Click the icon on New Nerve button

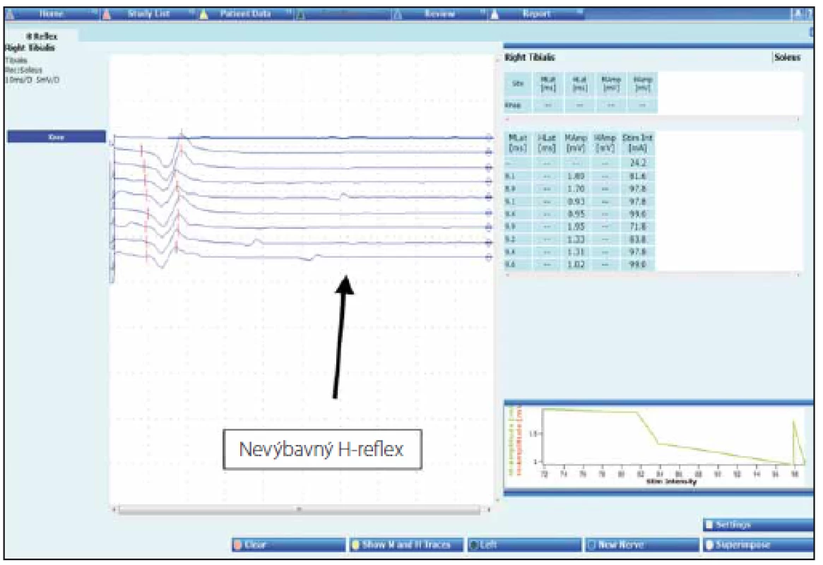(591, 545)
